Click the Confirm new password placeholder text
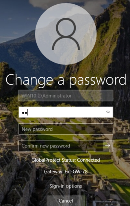This screenshot has width=130, height=206. [x=46, y=146]
